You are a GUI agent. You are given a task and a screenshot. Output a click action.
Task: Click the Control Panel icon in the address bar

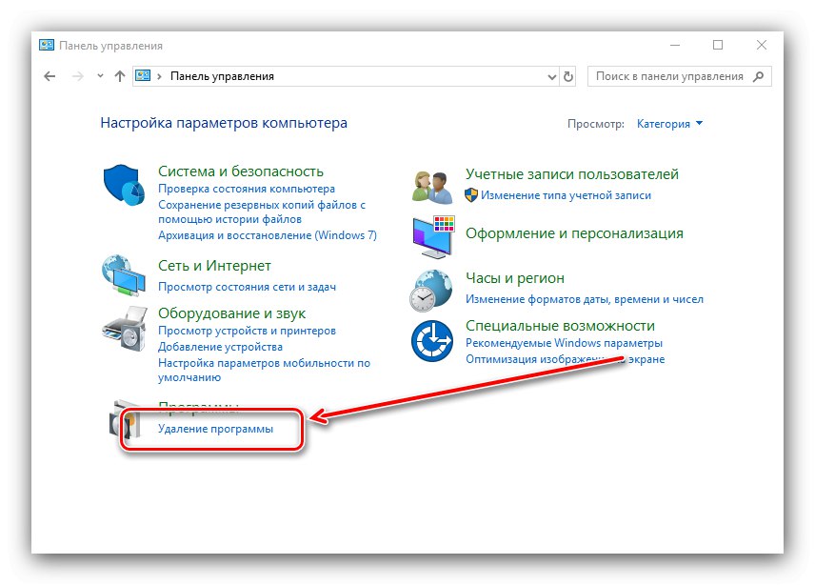pyautogui.click(x=141, y=76)
